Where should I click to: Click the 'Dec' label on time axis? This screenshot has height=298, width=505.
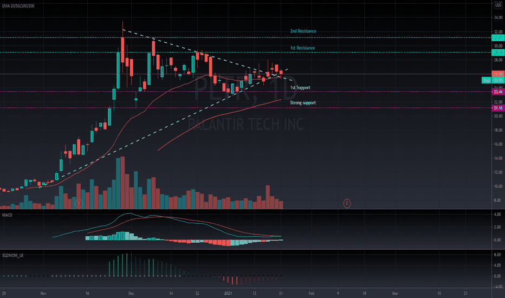point(131,294)
